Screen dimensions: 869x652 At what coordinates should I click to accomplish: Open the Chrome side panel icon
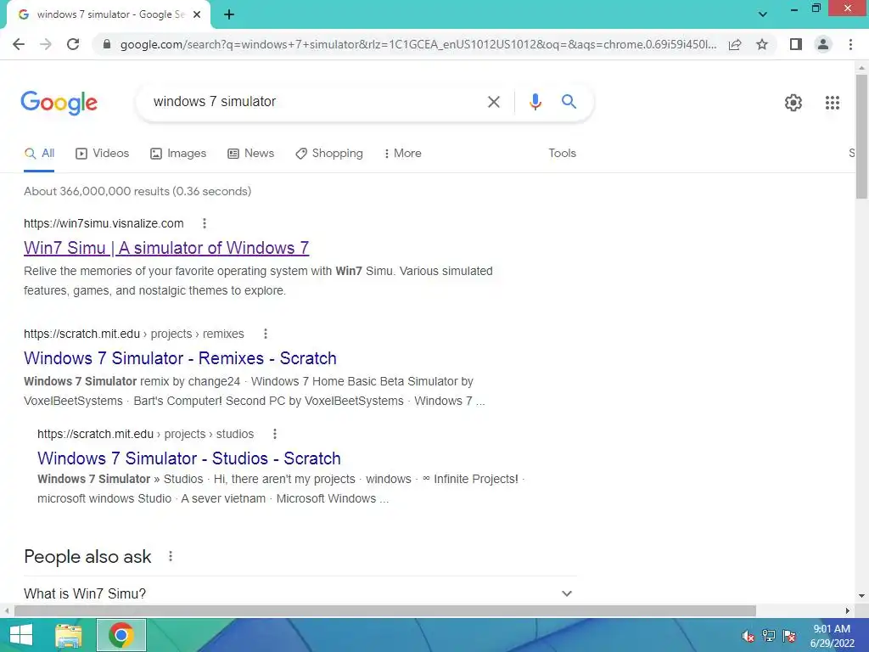796,44
